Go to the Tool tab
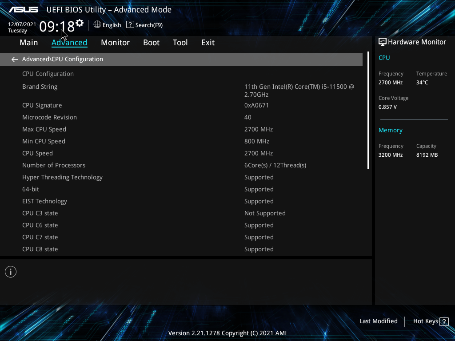 (180, 43)
